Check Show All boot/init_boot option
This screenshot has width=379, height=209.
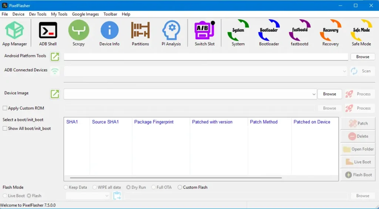5,129
